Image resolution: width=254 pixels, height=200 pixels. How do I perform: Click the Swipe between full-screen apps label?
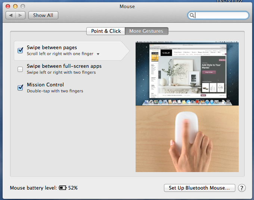tap(64, 66)
